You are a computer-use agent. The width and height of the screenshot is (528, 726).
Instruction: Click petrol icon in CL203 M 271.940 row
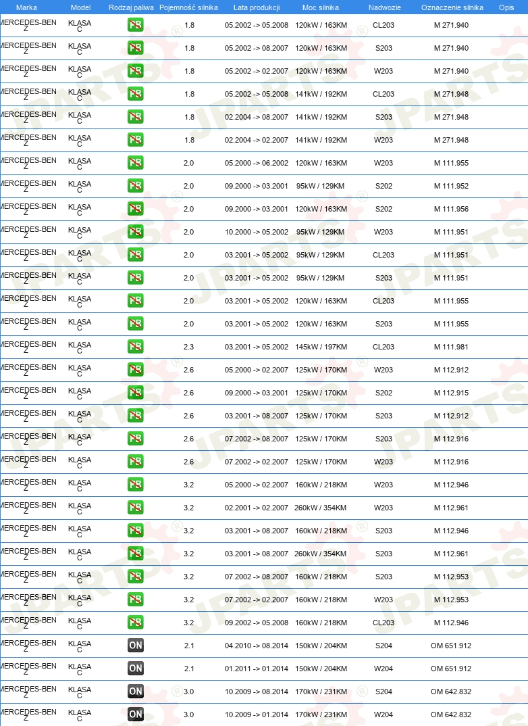pos(136,25)
